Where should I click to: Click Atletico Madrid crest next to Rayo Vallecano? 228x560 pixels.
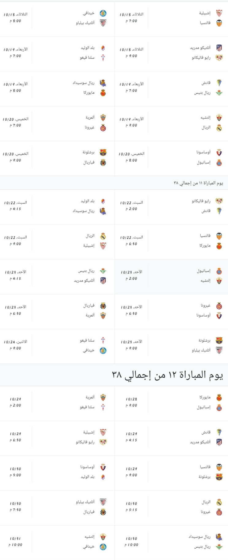(x=219, y=48)
